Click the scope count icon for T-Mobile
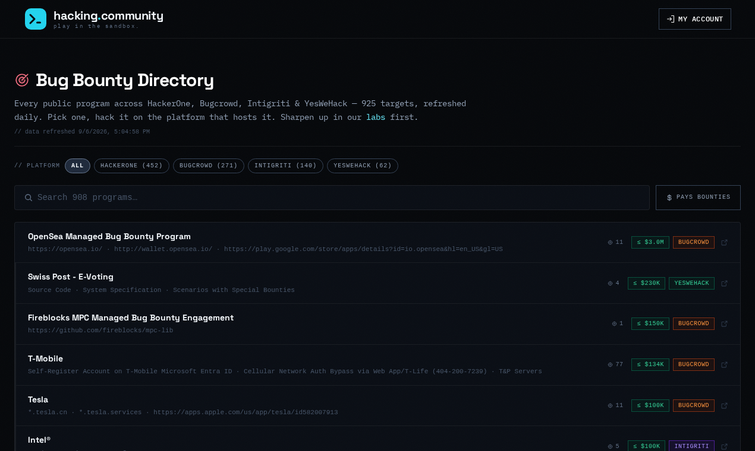Screen dimensions: 755x451 coord(610,364)
